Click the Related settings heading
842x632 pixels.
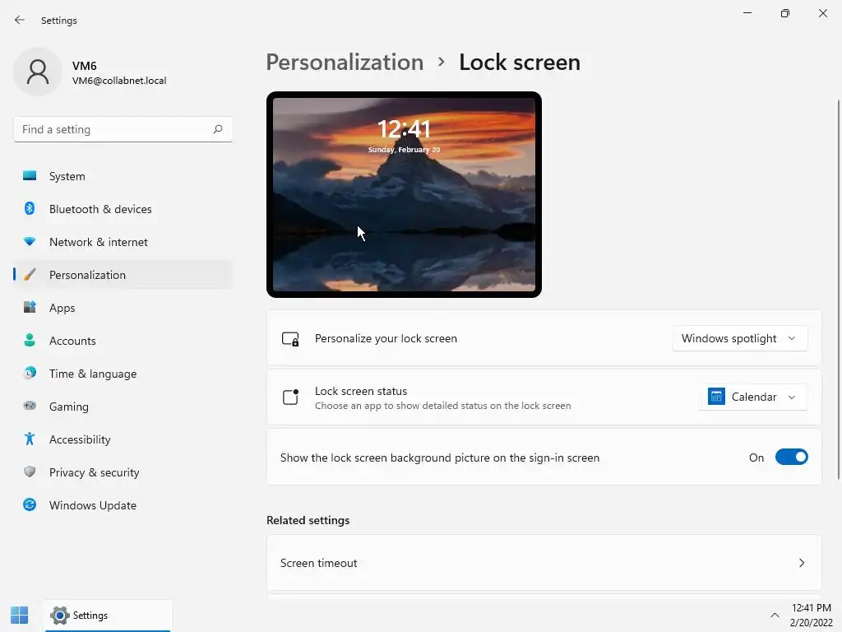coord(308,520)
